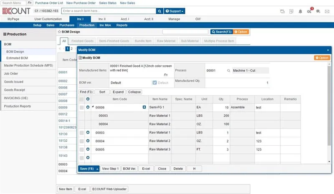Click the BOM Ver. button
The image size is (334, 194).
129,169
